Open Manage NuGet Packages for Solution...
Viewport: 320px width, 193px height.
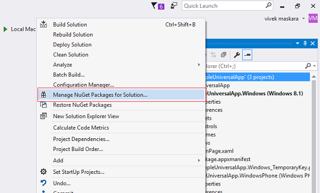(121, 95)
